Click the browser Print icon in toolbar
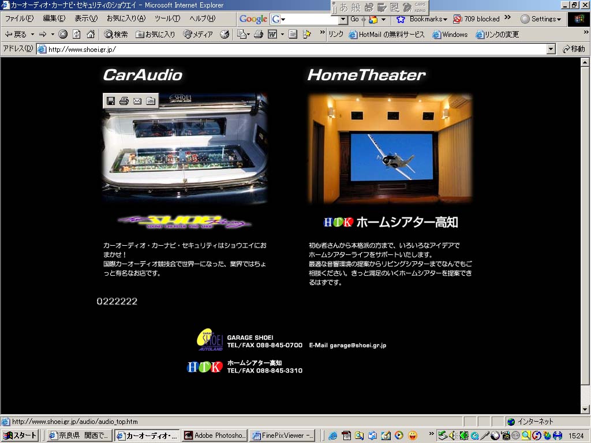The width and height of the screenshot is (591, 443). pyautogui.click(x=258, y=35)
